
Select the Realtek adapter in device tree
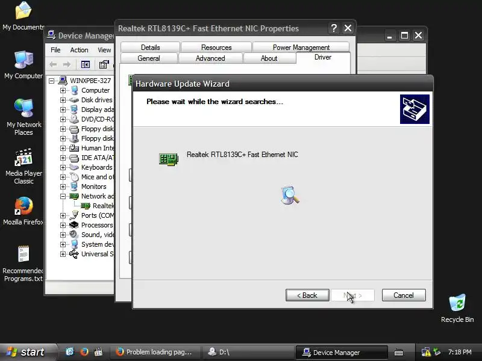[x=103, y=206]
